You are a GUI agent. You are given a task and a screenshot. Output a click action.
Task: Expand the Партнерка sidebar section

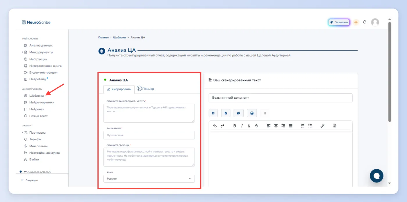click(x=22, y=132)
